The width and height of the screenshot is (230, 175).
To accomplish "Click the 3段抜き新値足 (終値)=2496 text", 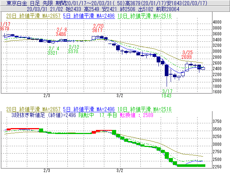I will 43,115.
